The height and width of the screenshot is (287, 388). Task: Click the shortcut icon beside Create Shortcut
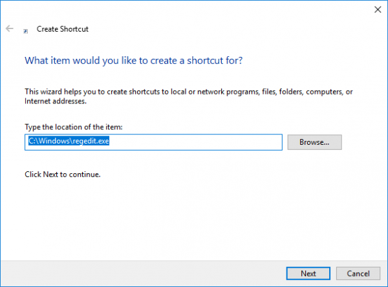pyautogui.click(x=26, y=30)
